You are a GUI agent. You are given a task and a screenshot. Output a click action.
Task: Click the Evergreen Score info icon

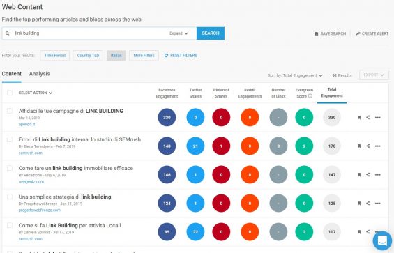click(x=310, y=96)
